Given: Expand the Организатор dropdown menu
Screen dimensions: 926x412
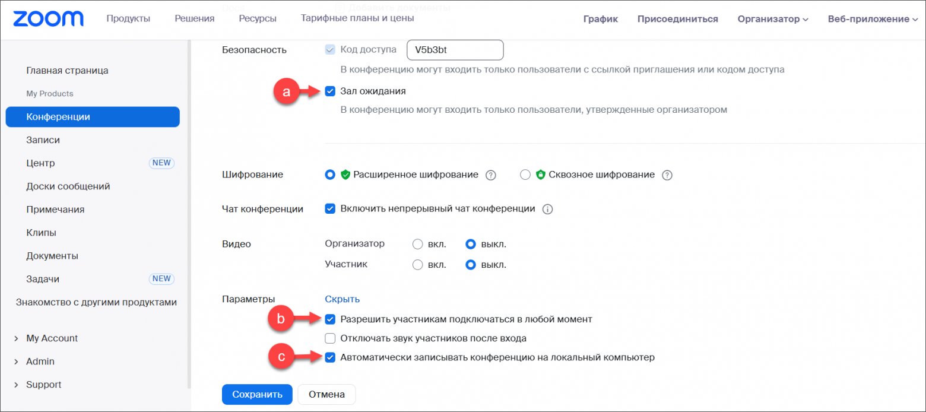Looking at the screenshot, I should (x=772, y=18).
